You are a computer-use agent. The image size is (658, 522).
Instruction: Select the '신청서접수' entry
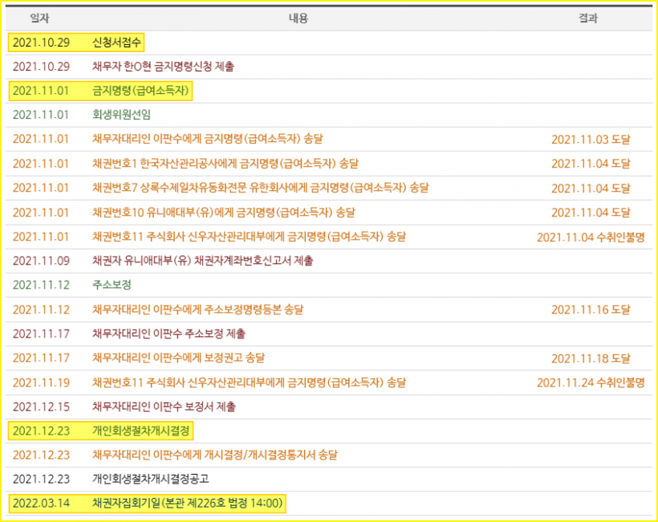[116, 42]
